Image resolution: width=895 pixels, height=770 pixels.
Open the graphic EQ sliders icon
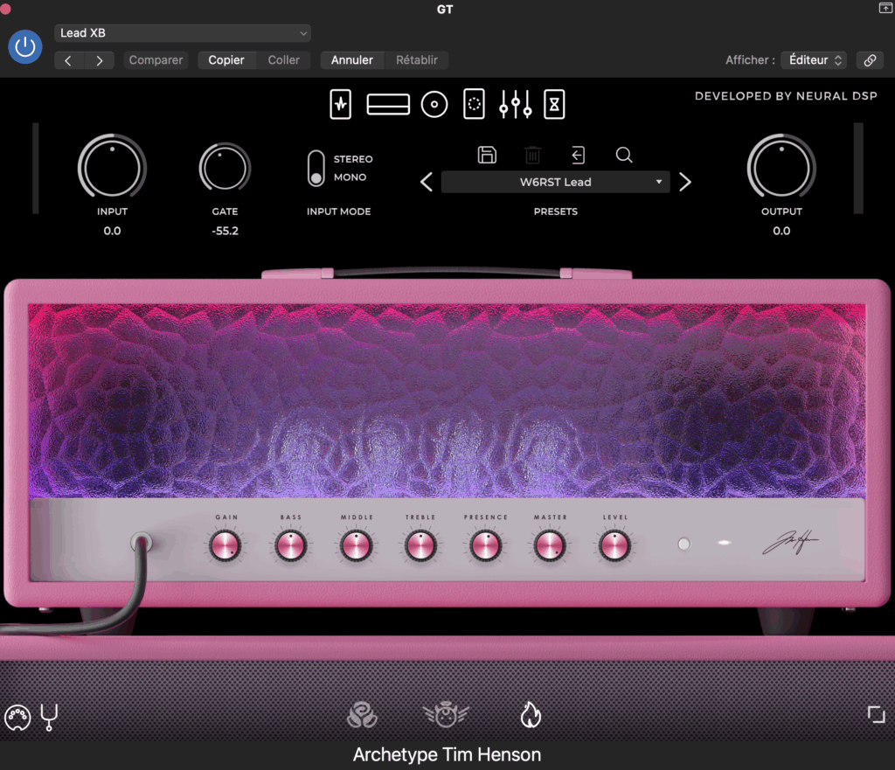pyautogui.click(x=516, y=105)
